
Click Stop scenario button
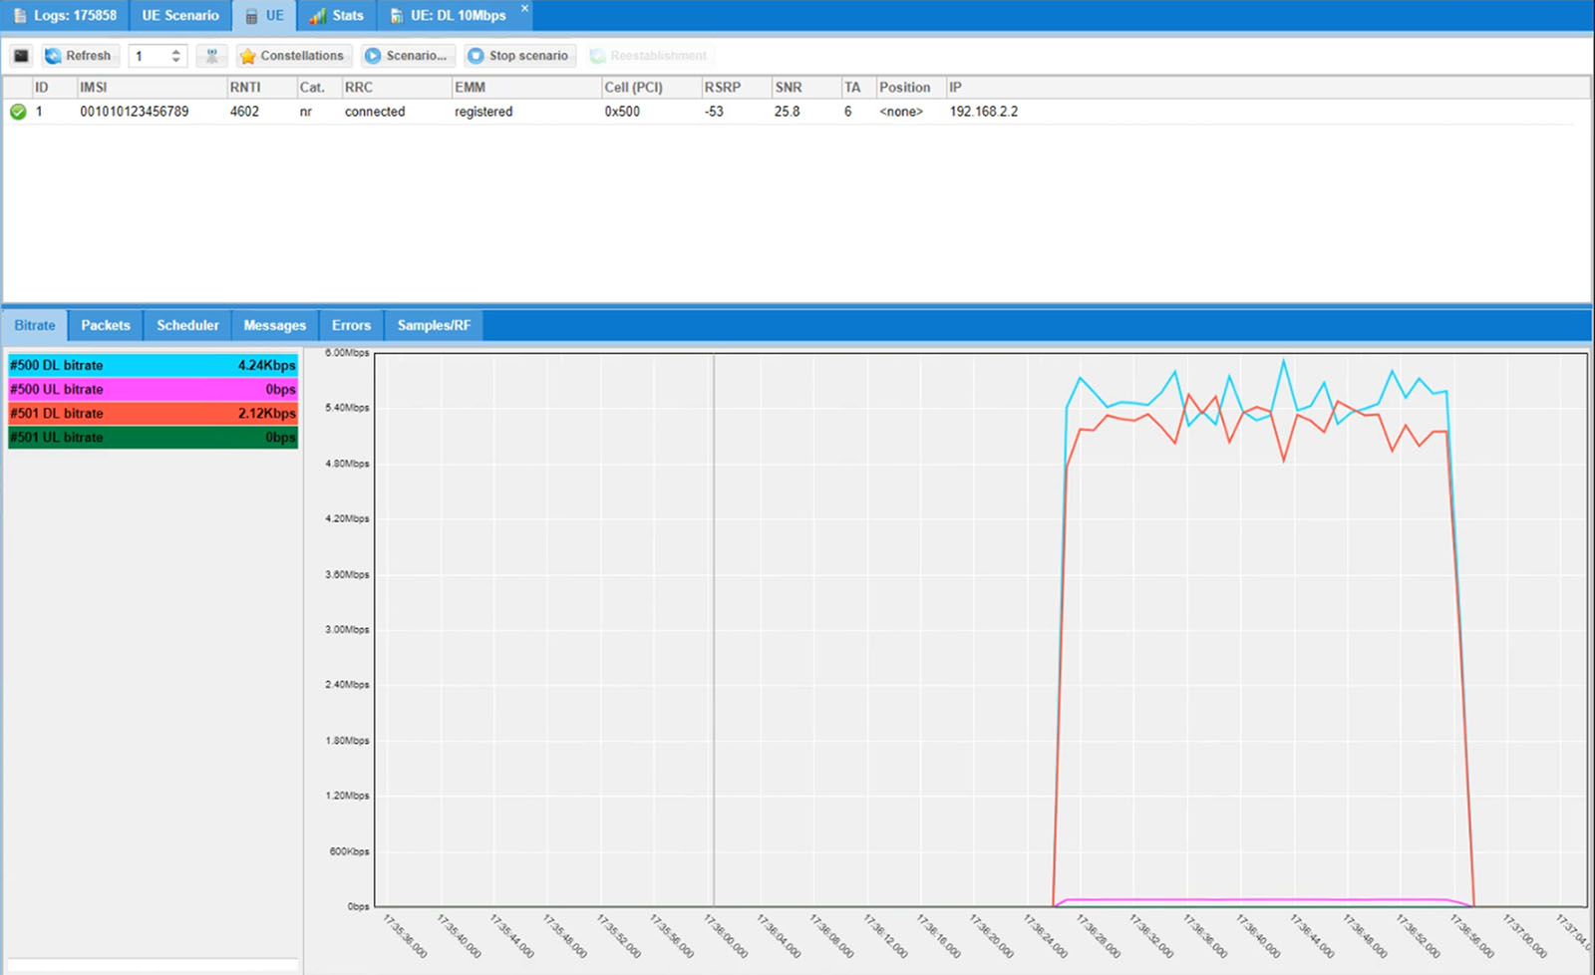519,56
